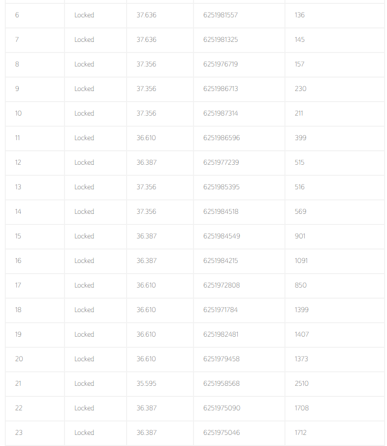
Task: Select ID 6251975090 in row 22
Action: [221, 408]
